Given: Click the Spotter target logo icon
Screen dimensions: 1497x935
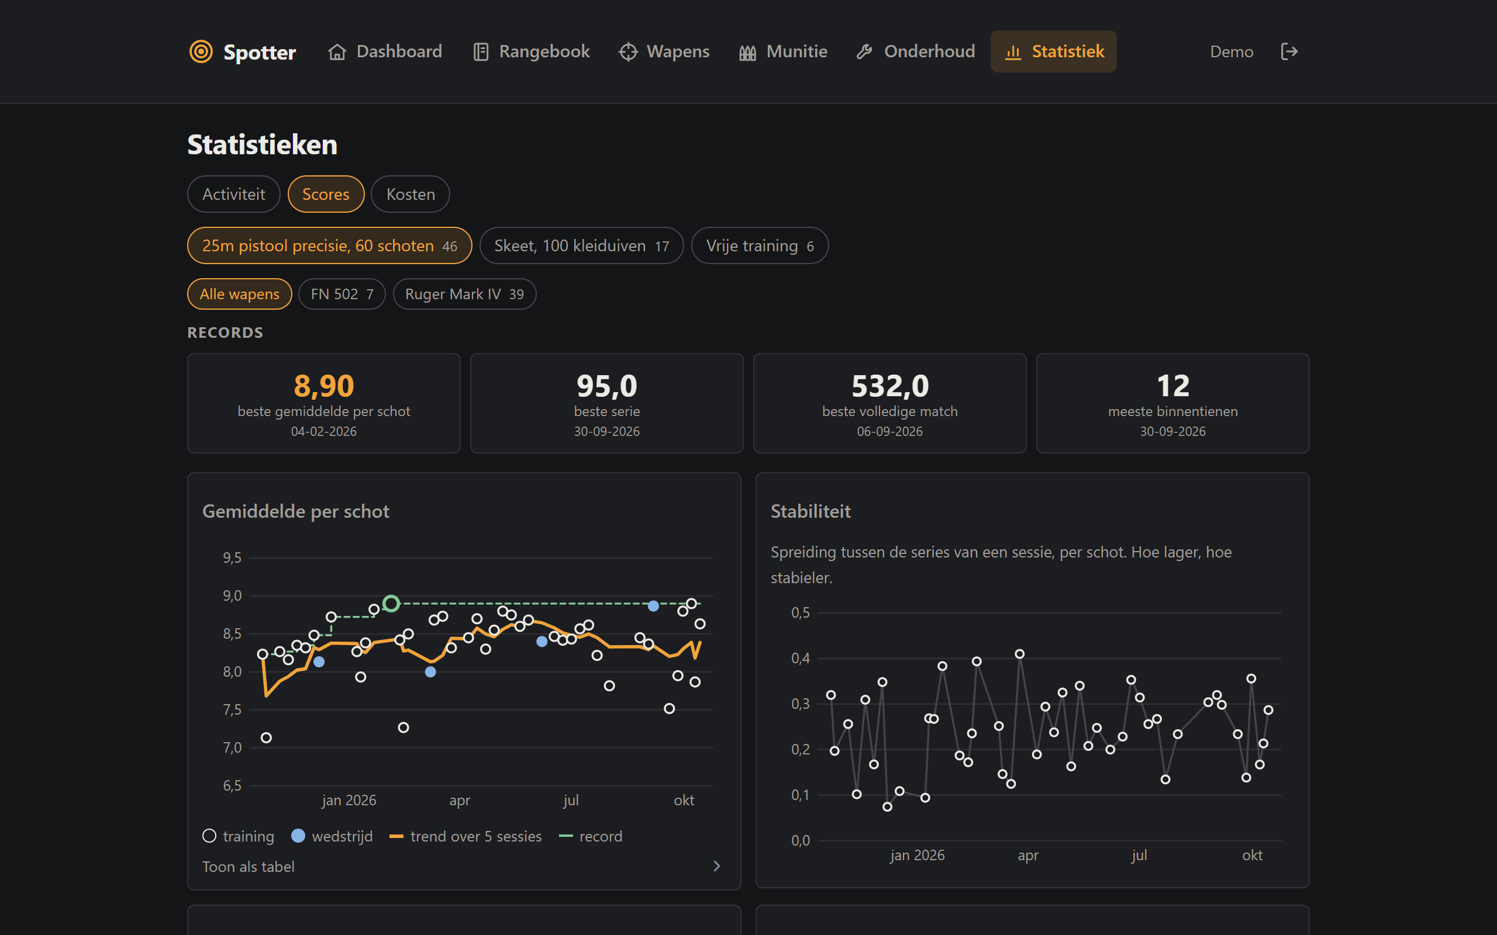Looking at the screenshot, I should point(201,51).
